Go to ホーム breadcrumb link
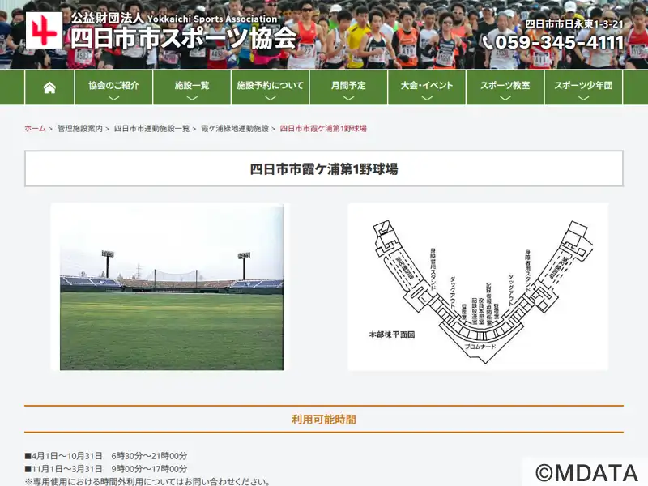The width and height of the screenshot is (648, 486). coord(35,129)
